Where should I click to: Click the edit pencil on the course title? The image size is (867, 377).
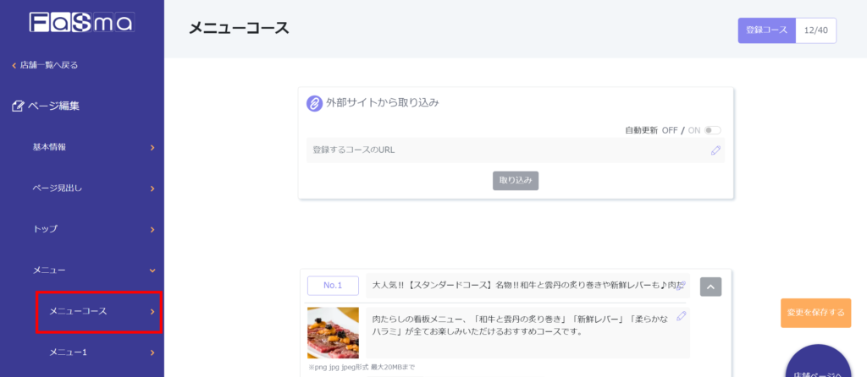[x=682, y=287]
